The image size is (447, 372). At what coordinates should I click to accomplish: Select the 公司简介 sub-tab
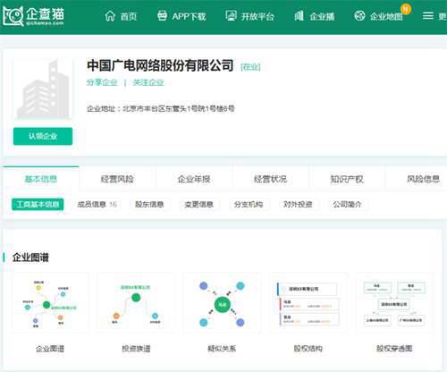point(348,204)
